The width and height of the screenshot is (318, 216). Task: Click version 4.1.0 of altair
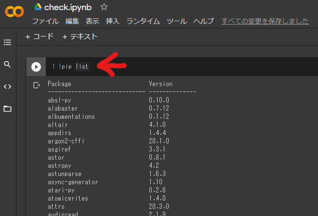[158, 125]
